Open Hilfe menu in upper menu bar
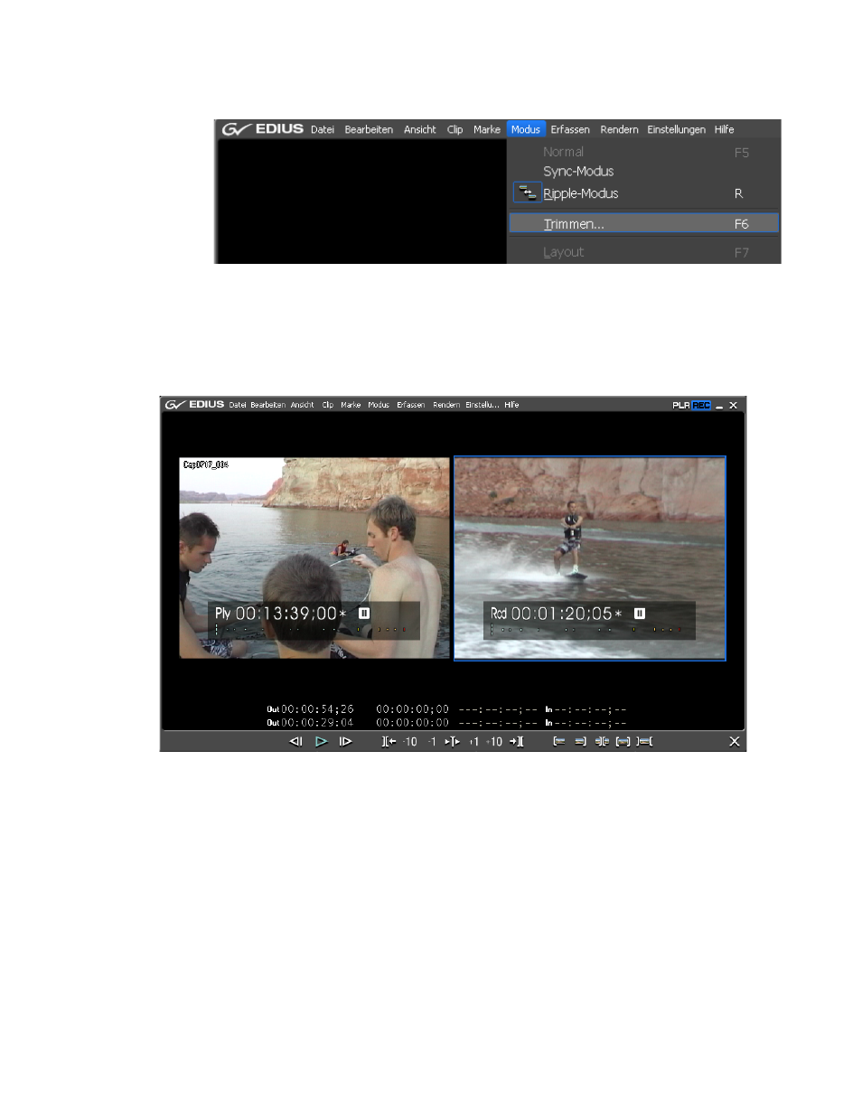The width and height of the screenshot is (862, 1116). 724,129
